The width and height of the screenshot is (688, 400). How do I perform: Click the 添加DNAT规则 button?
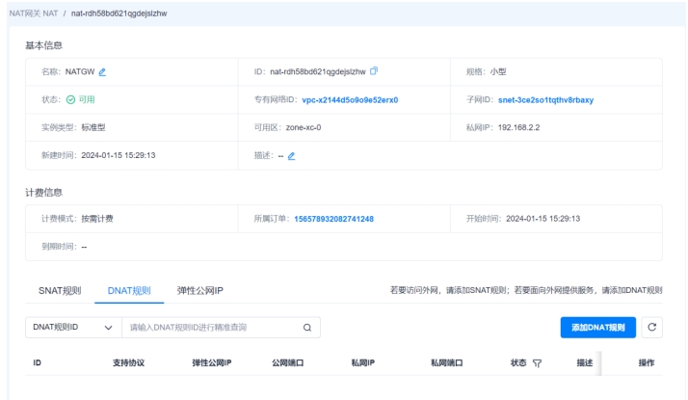pos(597,328)
